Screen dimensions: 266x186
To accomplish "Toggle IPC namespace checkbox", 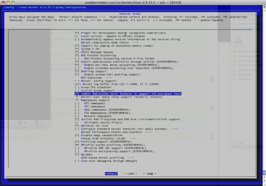I will click(x=77, y=107).
